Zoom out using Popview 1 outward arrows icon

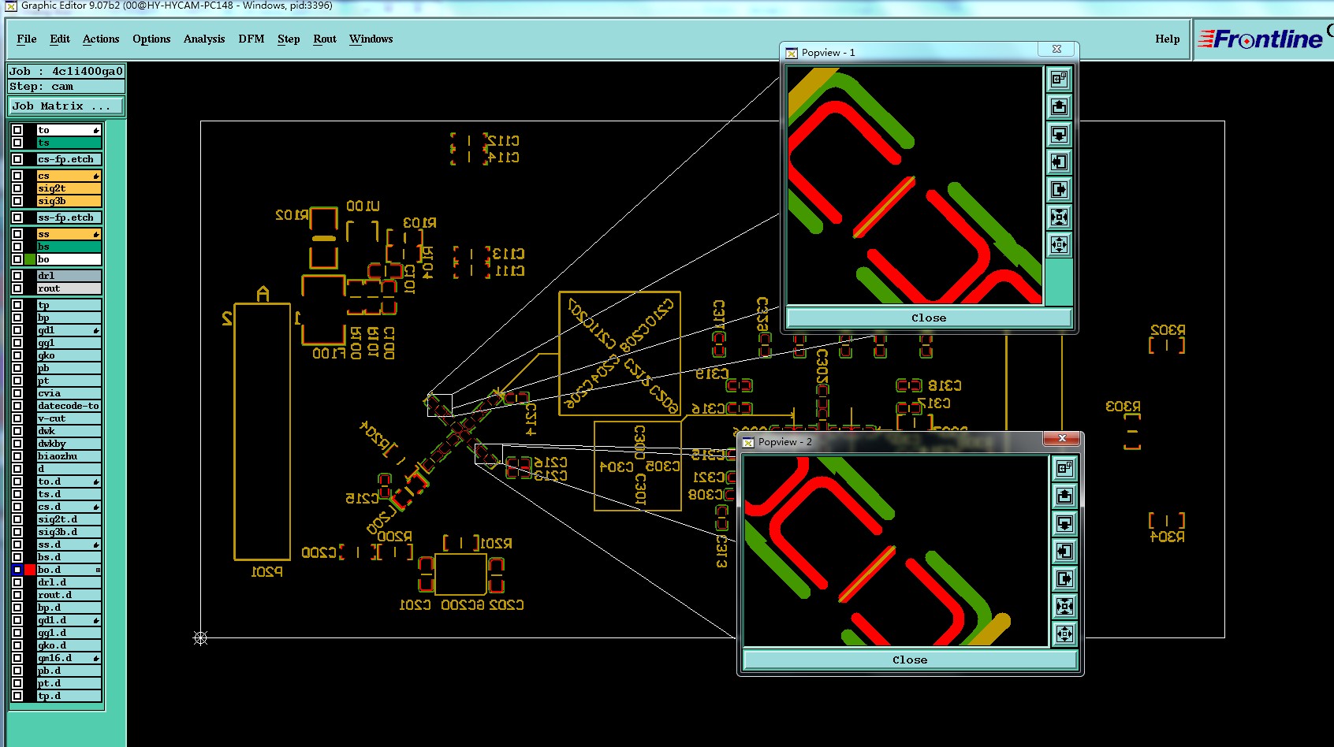click(x=1059, y=244)
